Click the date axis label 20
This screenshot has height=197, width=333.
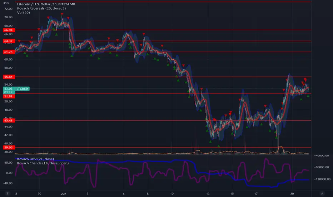pyautogui.click(x=292, y=193)
